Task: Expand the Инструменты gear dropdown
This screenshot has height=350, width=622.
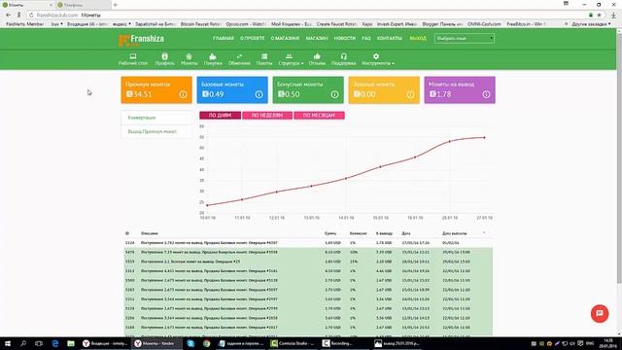Action: (x=378, y=59)
